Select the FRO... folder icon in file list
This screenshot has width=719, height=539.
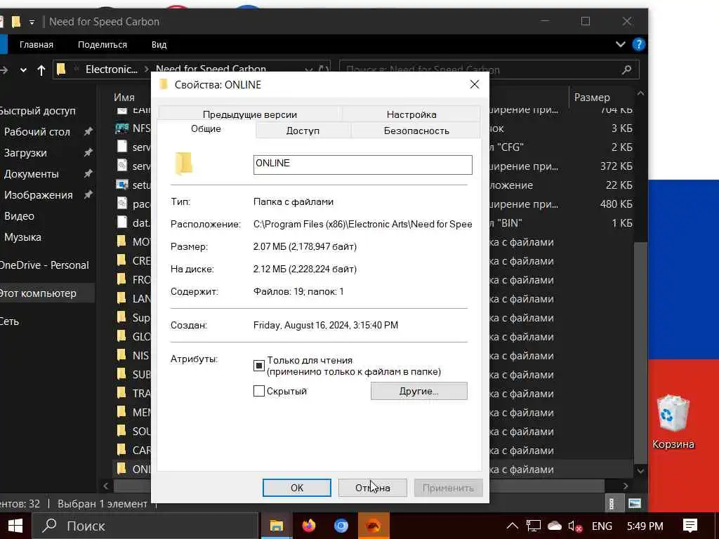(121, 279)
